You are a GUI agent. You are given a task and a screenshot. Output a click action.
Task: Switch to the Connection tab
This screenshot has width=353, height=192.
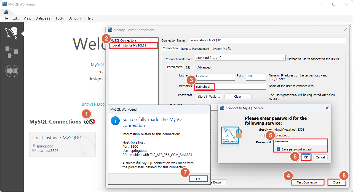170,48
